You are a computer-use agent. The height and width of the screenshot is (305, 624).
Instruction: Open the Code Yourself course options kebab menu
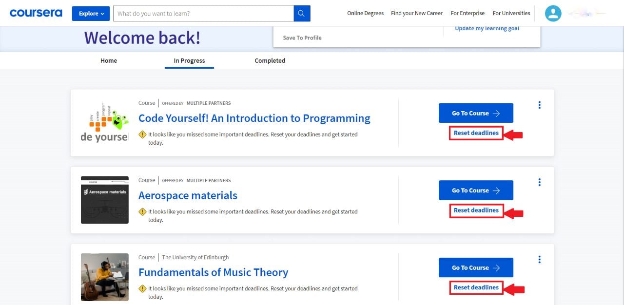click(x=539, y=104)
